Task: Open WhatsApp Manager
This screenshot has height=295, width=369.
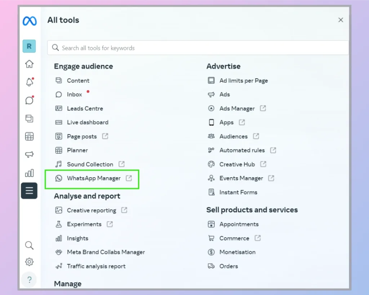Action: (94, 178)
